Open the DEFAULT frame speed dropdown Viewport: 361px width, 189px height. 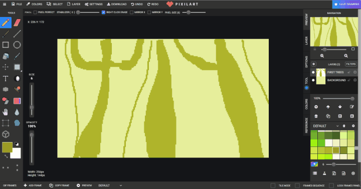click(x=110, y=185)
